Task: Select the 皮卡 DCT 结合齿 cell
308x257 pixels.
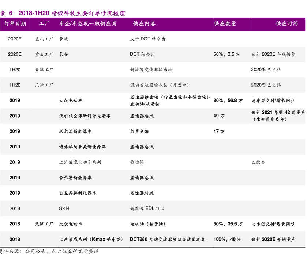Action: 147,39
